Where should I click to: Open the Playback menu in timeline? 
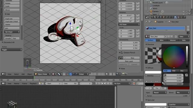coord(33,83)
